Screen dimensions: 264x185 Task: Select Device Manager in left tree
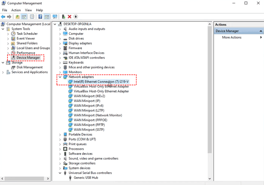(x=28, y=58)
